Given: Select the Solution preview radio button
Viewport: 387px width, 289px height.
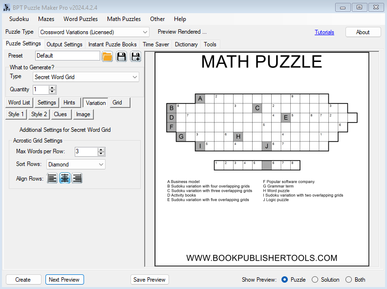Looking at the screenshot, I should point(315,280).
